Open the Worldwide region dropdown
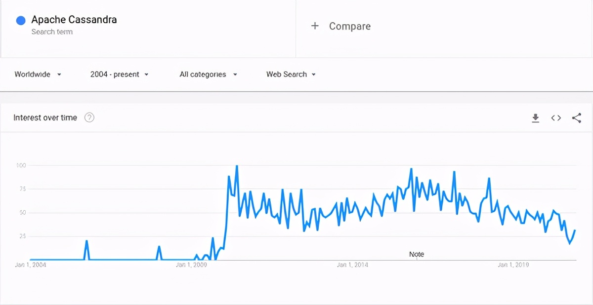 click(x=38, y=75)
